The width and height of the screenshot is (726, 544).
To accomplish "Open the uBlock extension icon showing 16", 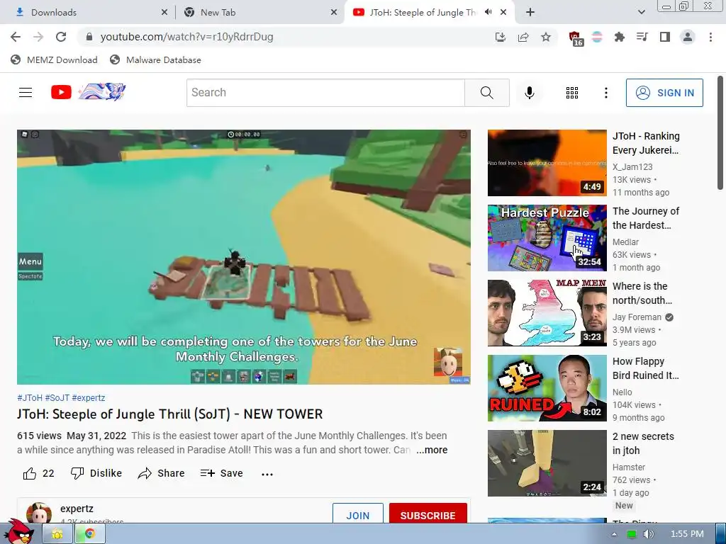I will pyautogui.click(x=576, y=38).
